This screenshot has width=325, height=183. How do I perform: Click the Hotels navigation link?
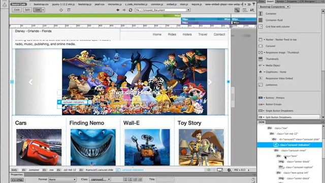tap(187, 35)
